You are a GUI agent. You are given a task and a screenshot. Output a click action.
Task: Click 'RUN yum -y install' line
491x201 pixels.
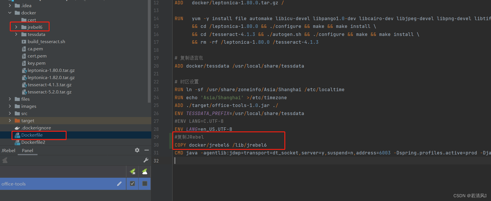point(333,19)
